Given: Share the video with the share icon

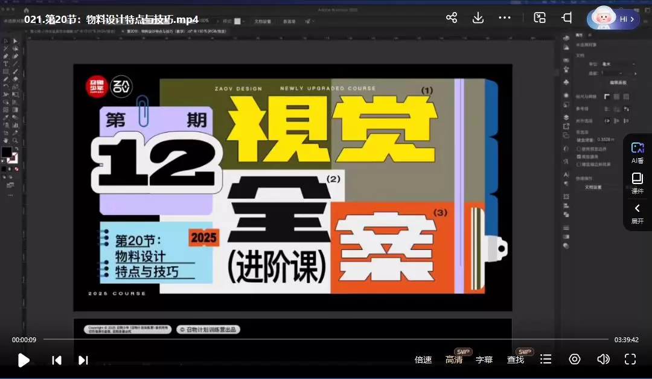Looking at the screenshot, I should (451, 18).
